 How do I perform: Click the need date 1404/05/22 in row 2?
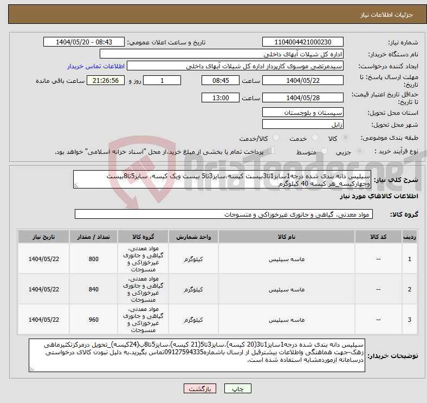coord(43,289)
